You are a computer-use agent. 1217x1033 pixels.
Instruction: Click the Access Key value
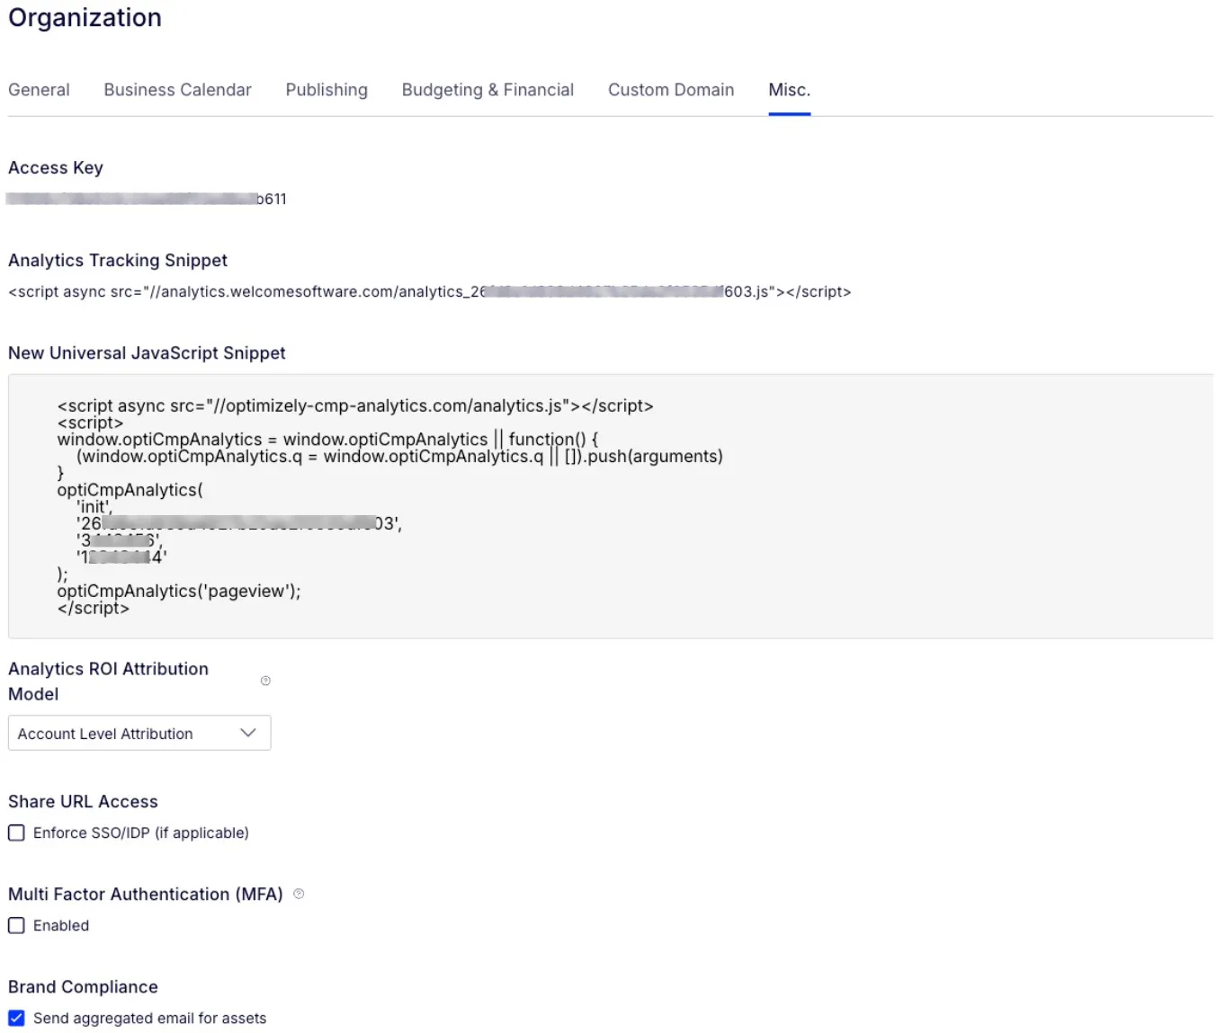(x=147, y=199)
